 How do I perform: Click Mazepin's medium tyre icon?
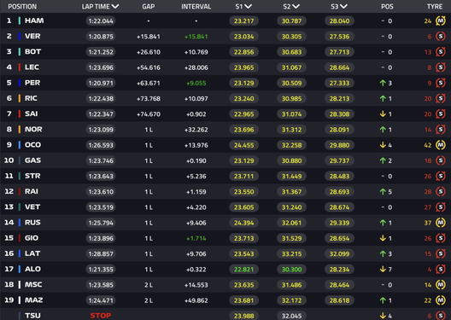point(441,300)
